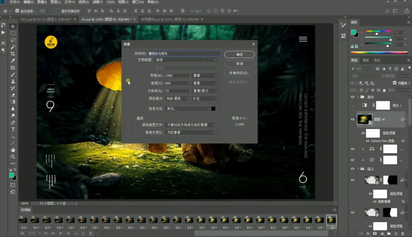412x237 pixels.
Task: Toggle the Auto-Select checkbox in options bar
Action: (x=18, y=10)
